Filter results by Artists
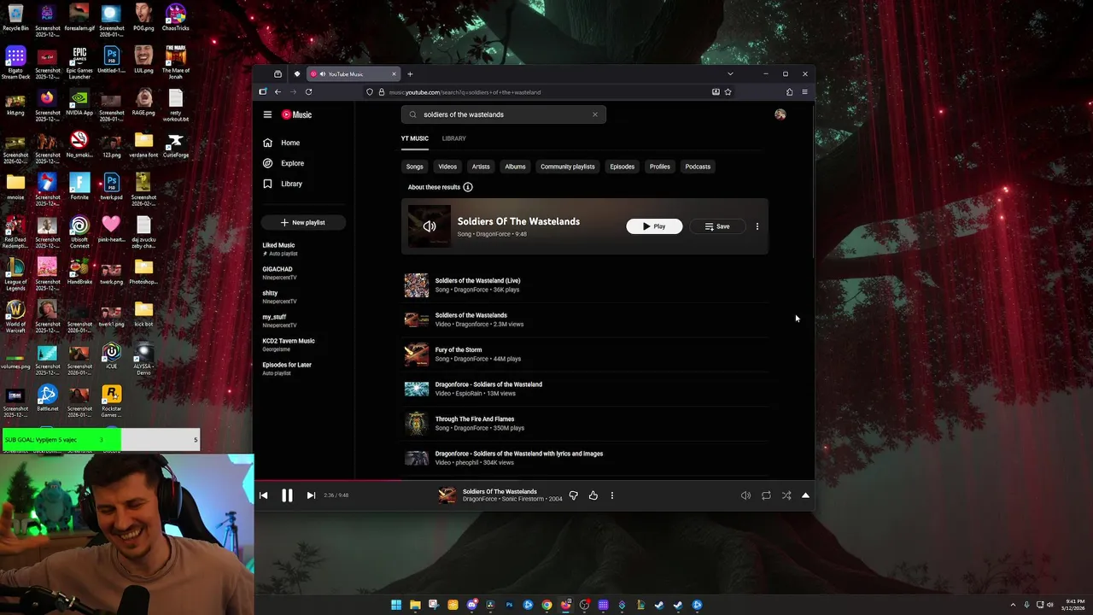 (x=481, y=167)
